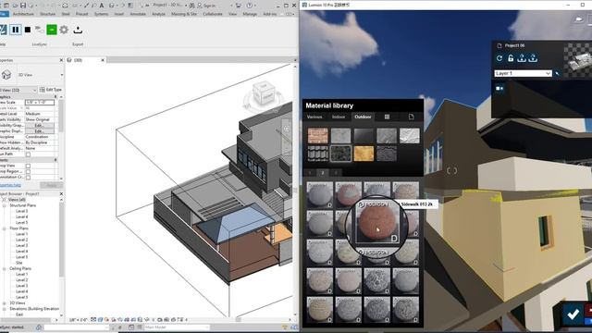Click the Lumion refresh/reload model icon

click(499, 58)
